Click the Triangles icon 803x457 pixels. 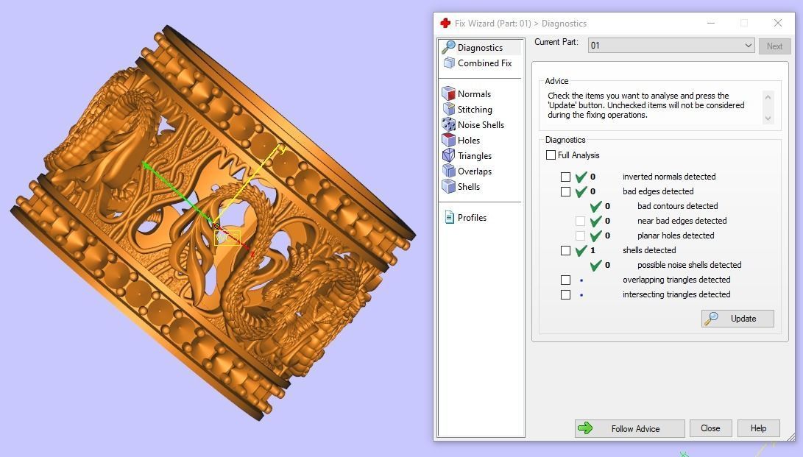pyautogui.click(x=449, y=155)
